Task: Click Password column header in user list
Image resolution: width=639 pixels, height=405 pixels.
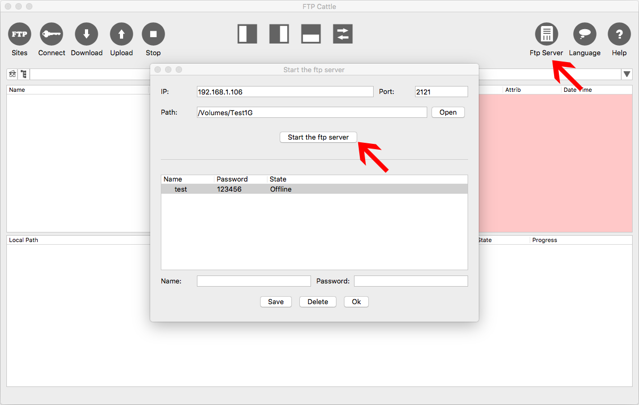Action: click(241, 179)
